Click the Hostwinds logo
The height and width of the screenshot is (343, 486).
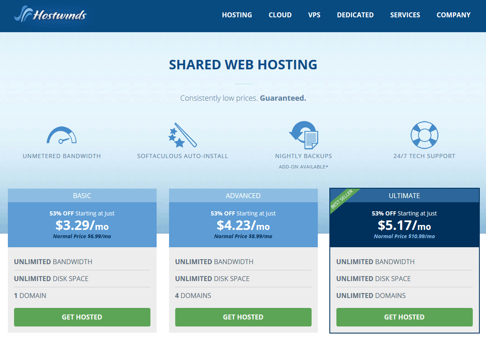[50, 14]
